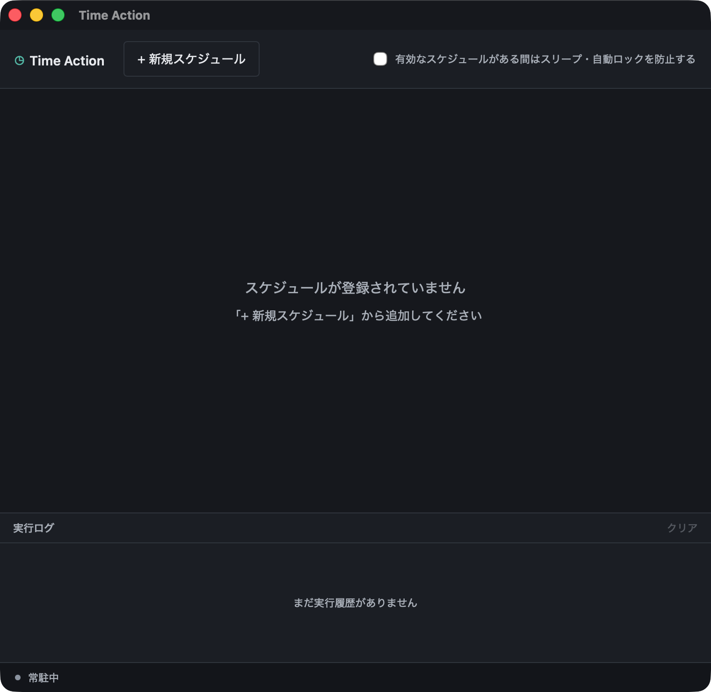Click the 実行ログ panel heading

pyautogui.click(x=34, y=528)
